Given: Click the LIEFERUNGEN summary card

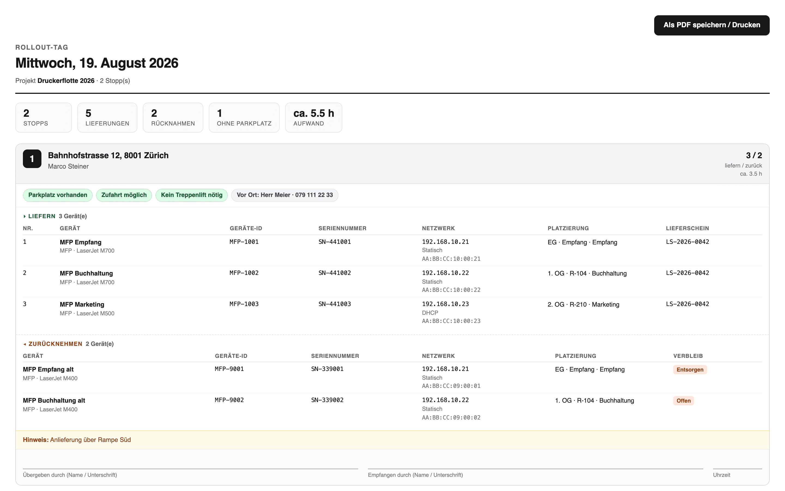Looking at the screenshot, I should click(x=107, y=118).
